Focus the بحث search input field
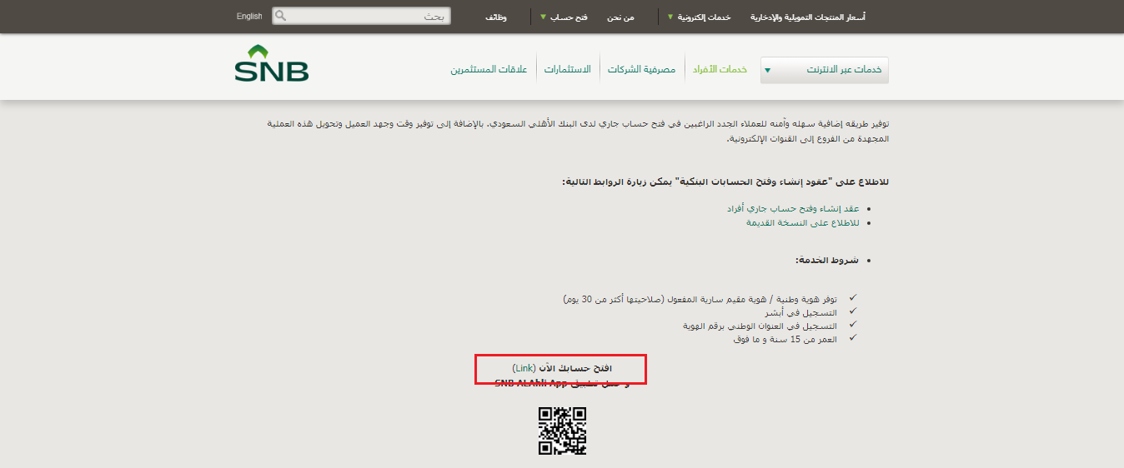1124x468 pixels. pos(367,16)
